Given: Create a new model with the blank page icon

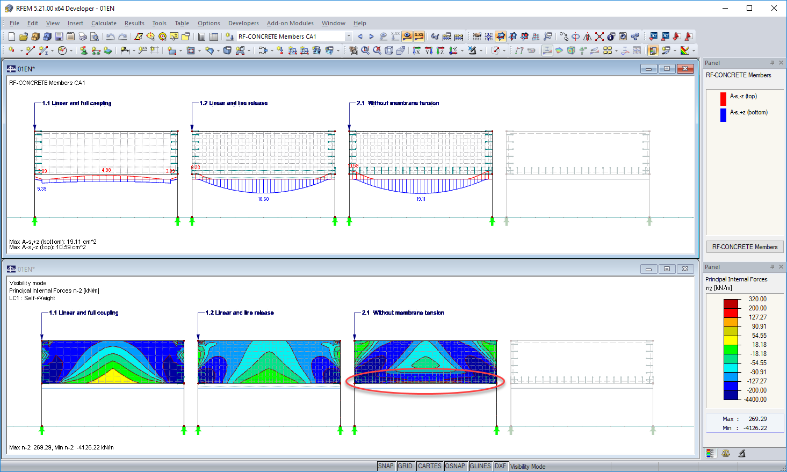Looking at the screenshot, I should (x=11, y=37).
